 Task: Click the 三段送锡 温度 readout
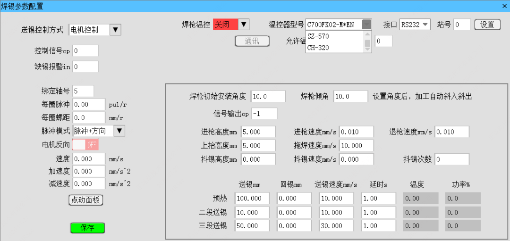[x=421, y=226]
